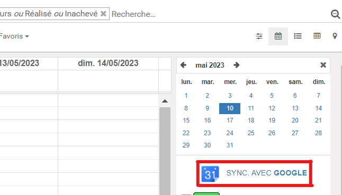Select May 13 in mini calendar
Image resolution: width=342 pixels, height=195 pixels.
pos(295,108)
